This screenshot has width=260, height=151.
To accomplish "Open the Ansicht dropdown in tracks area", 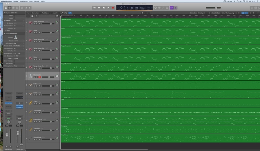I will coord(56,13).
